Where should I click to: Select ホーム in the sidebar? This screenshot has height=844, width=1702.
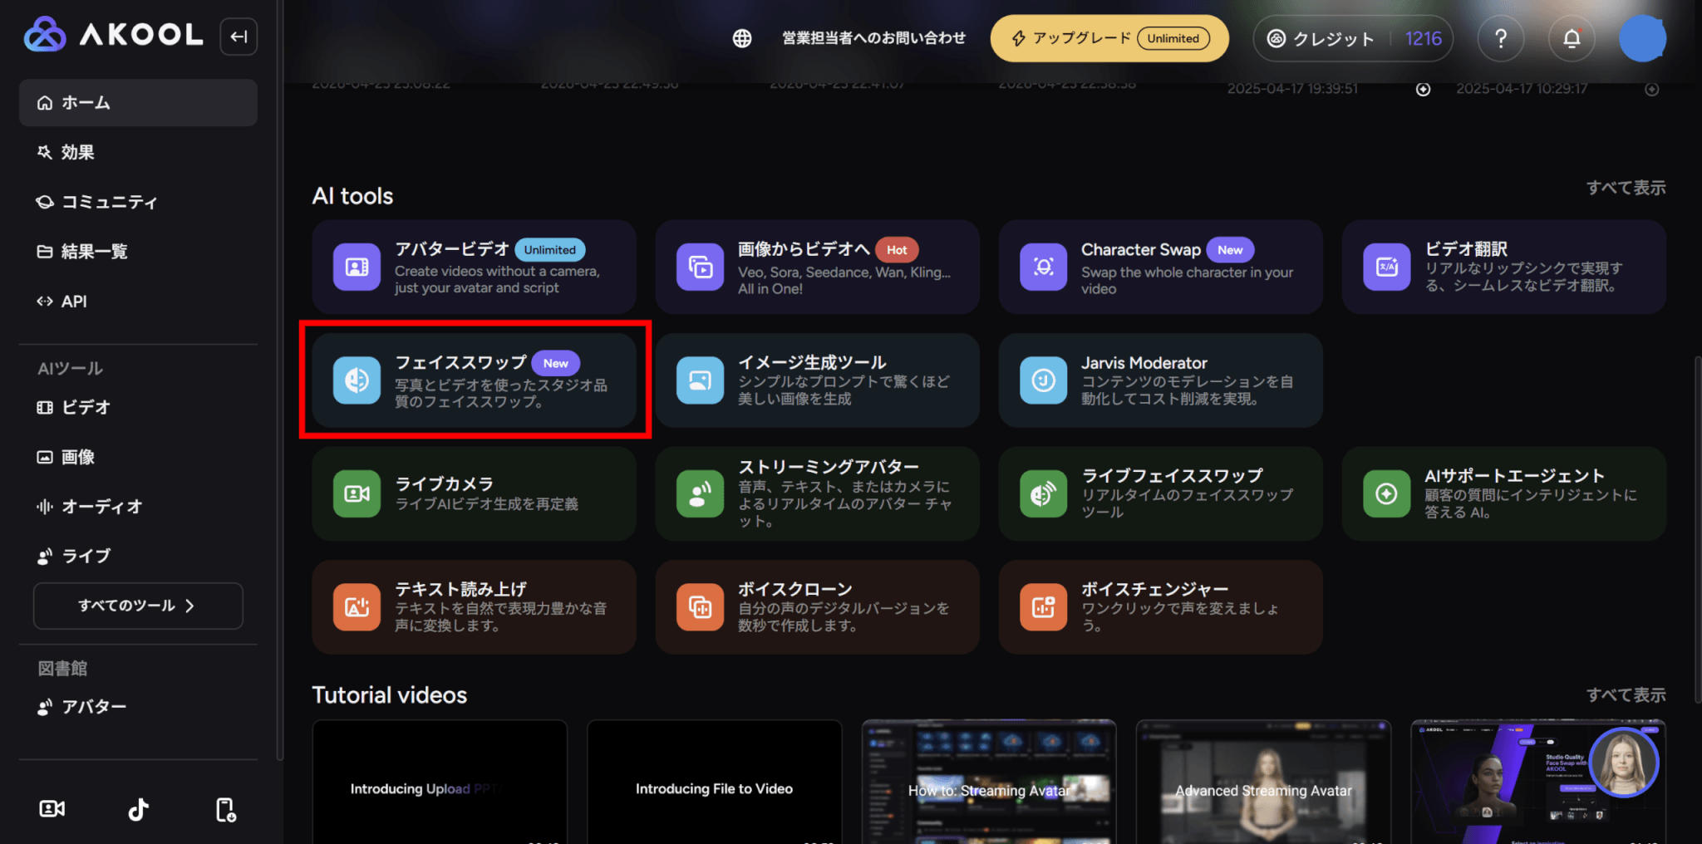[x=138, y=102]
